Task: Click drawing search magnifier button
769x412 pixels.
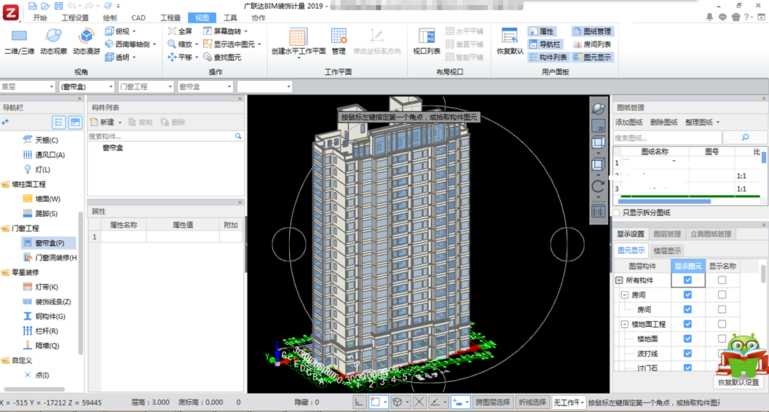Action: [745, 138]
